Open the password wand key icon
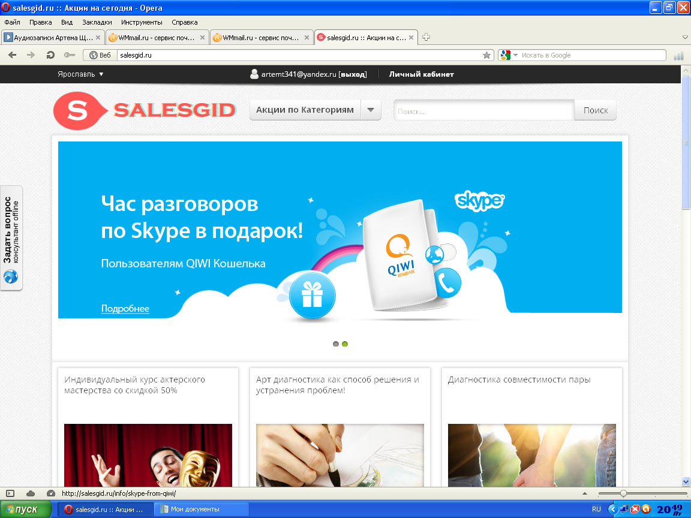691x518 pixels. (x=70, y=55)
